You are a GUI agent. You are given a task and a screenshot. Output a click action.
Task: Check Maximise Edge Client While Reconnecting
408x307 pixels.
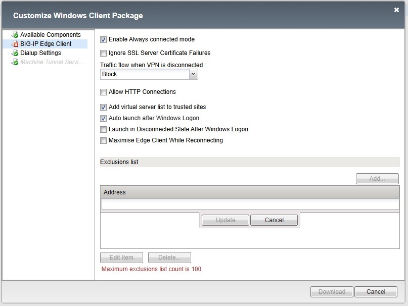(104, 141)
